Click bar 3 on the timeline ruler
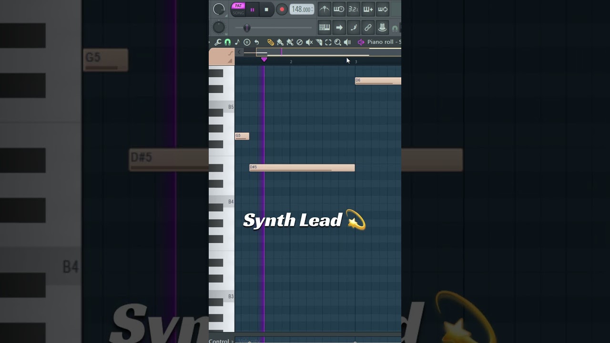The width and height of the screenshot is (610, 343). pos(356,61)
